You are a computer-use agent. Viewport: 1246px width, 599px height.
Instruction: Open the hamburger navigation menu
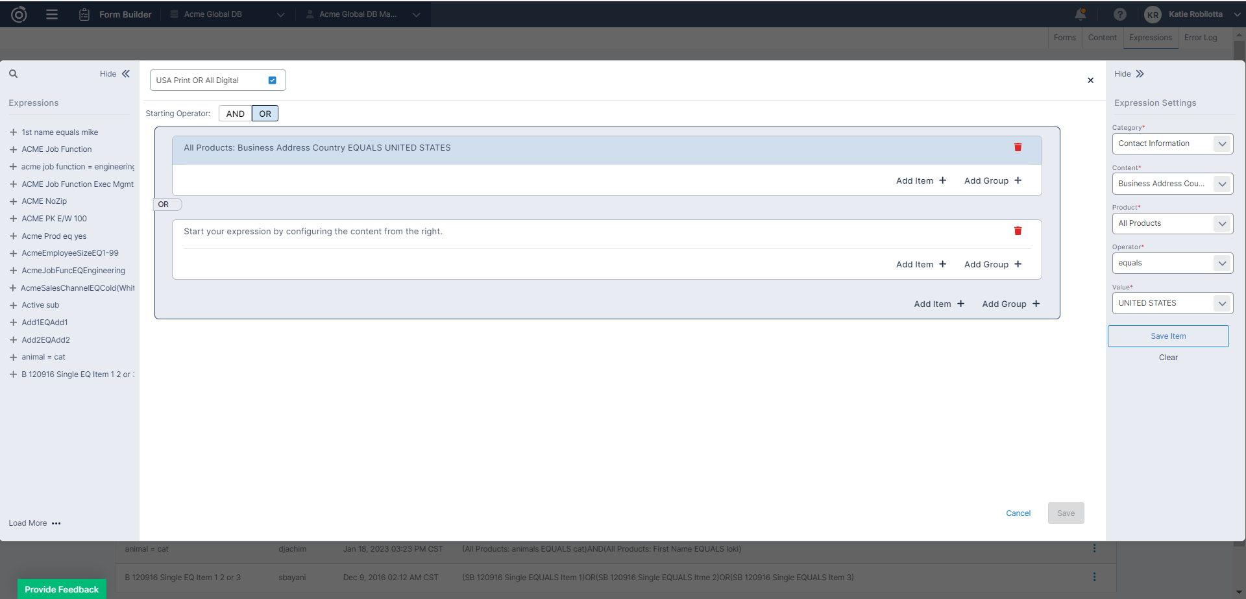coord(52,14)
